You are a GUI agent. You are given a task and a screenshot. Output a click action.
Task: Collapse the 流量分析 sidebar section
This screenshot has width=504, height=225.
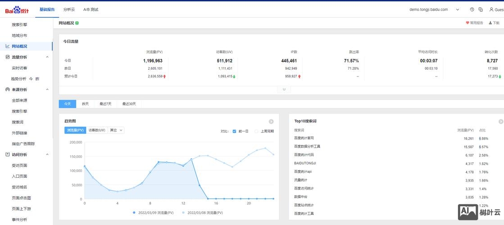point(47,57)
